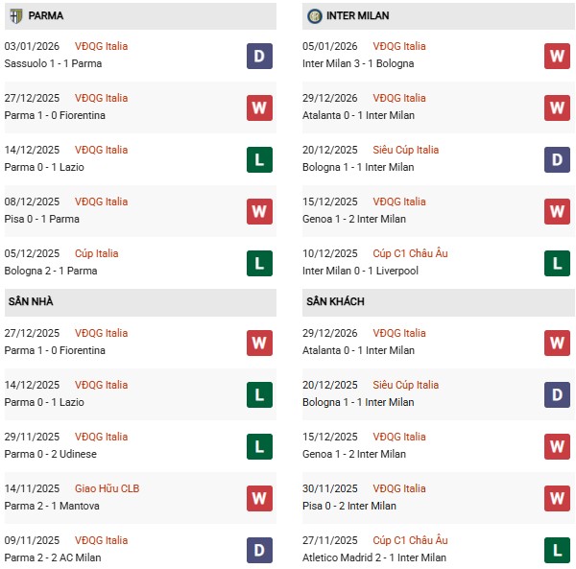Click the W badge for Parma 2-1 Mantova
The width and height of the screenshot is (576, 569).
(x=259, y=498)
